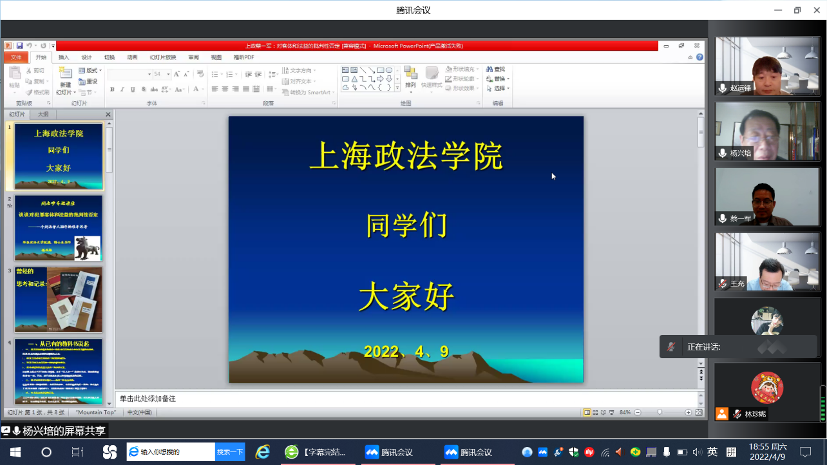Switch to slide sorter view in status bar
The height and width of the screenshot is (465, 827).
coord(595,412)
